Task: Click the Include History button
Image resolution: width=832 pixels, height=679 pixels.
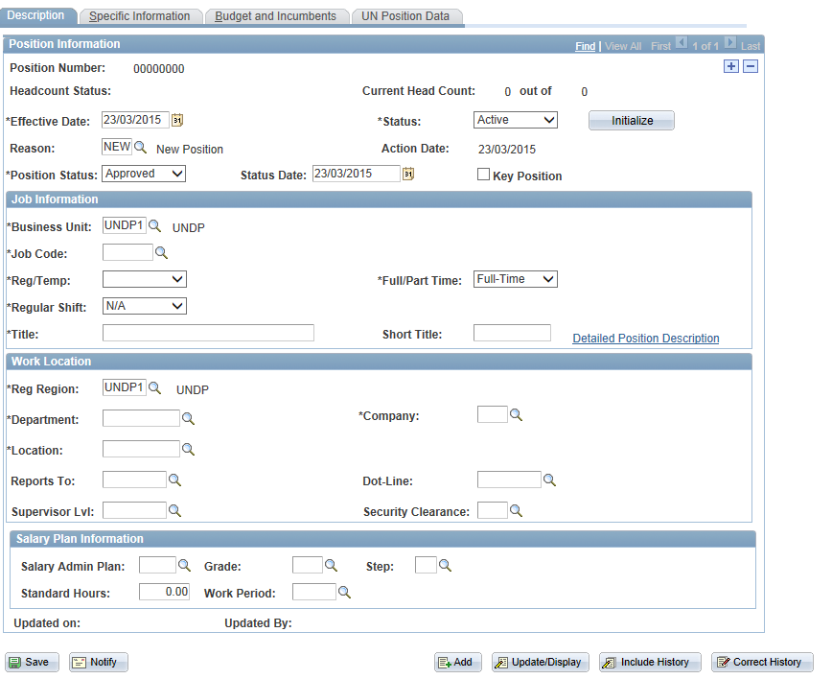Action: tap(650, 662)
